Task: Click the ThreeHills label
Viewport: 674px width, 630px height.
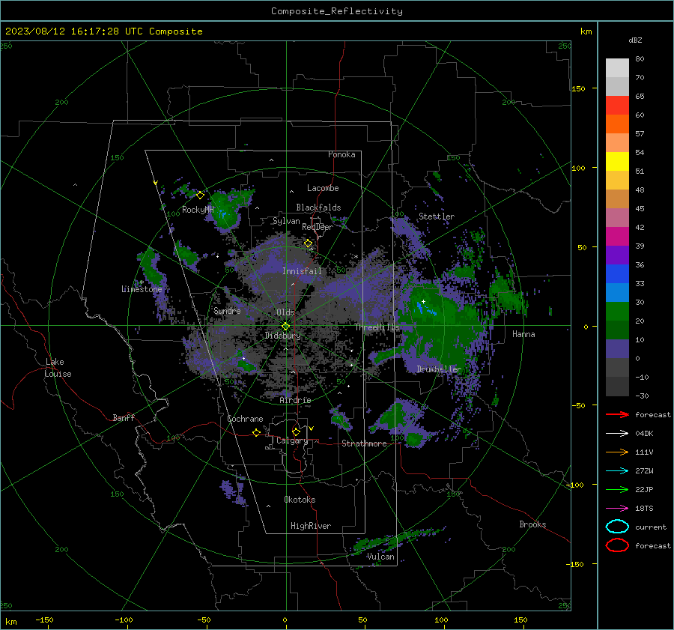Action: [377, 327]
